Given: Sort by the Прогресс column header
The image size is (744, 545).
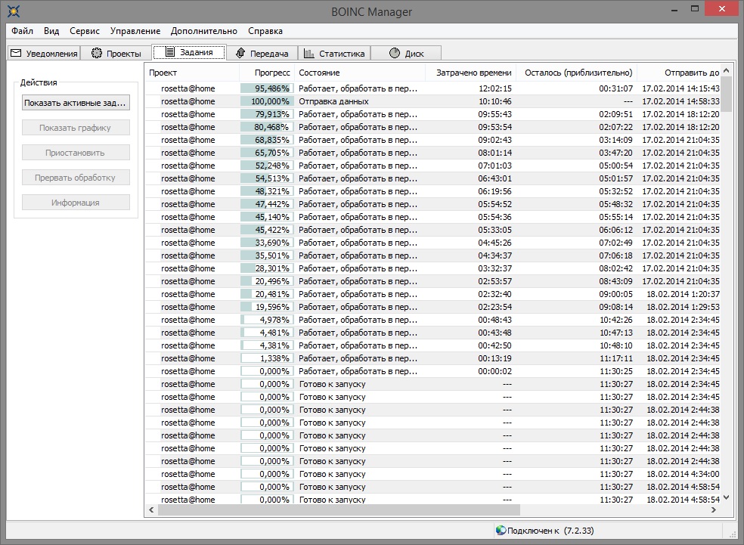Looking at the screenshot, I should [267, 73].
